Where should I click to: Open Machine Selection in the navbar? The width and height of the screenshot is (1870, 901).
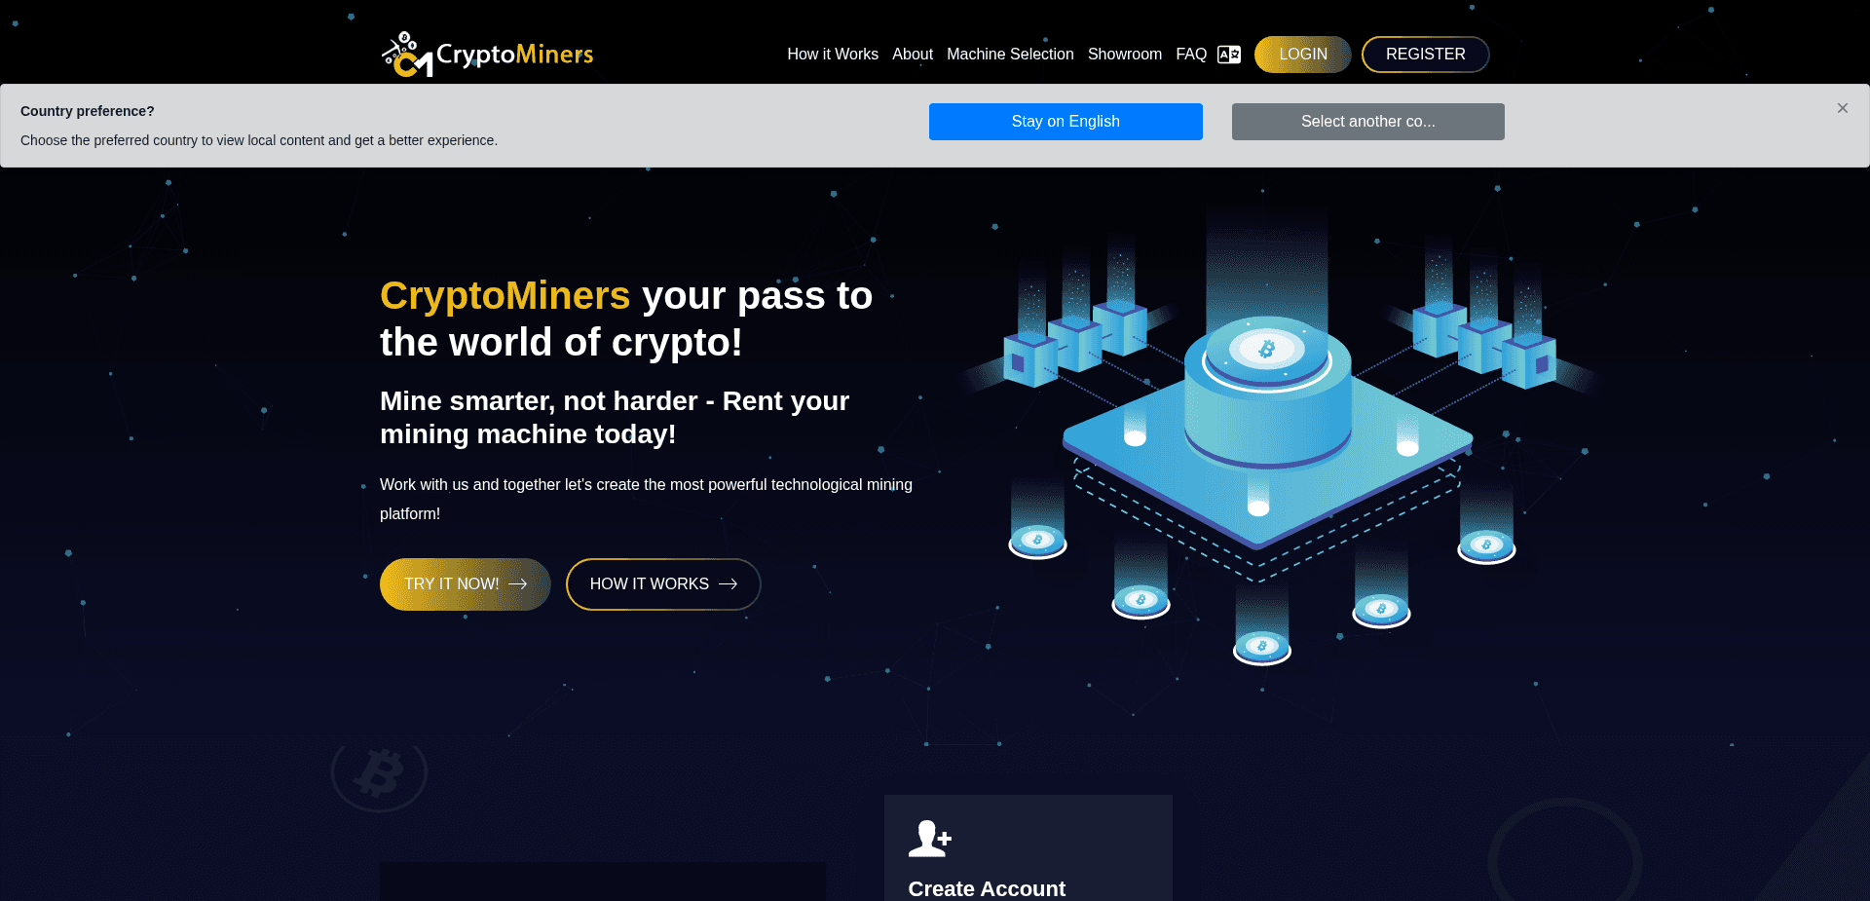pyautogui.click(x=1010, y=54)
